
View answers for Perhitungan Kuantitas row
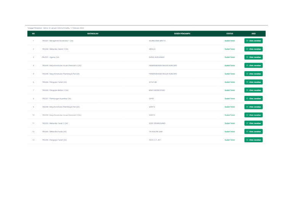[253, 99]
